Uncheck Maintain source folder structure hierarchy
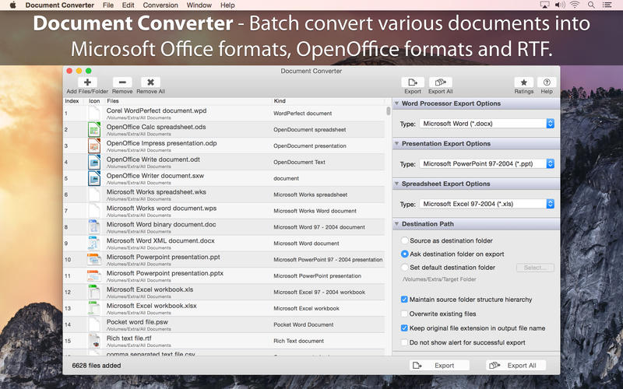The width and height of the screenshot is (623, 389). (404, 300)
